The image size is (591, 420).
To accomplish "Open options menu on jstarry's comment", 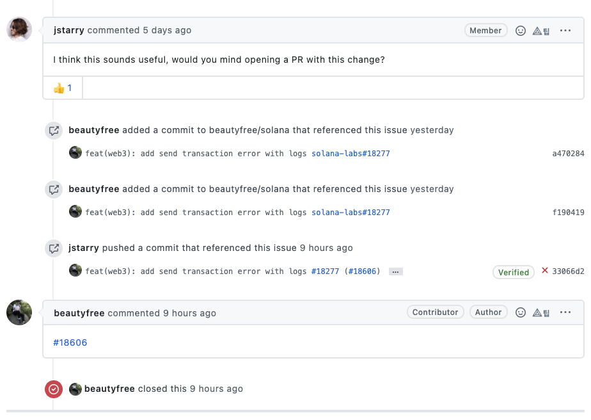I will pyautogui.click(x=565, y=30).
